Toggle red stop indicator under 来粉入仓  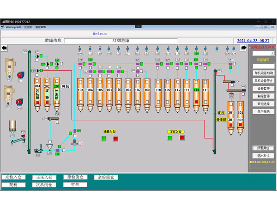(x=115, y=138)
